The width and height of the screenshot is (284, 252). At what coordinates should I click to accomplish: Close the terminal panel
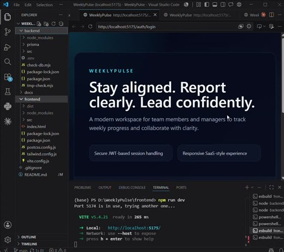(280, 187)
